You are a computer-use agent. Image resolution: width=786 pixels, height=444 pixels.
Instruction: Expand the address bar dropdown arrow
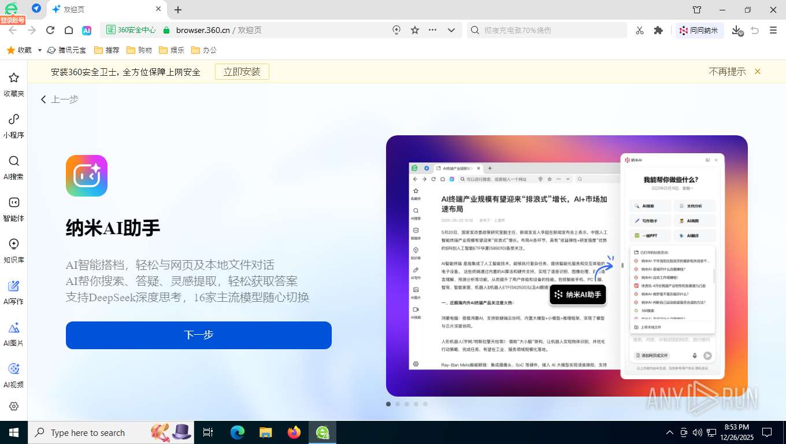451,30
